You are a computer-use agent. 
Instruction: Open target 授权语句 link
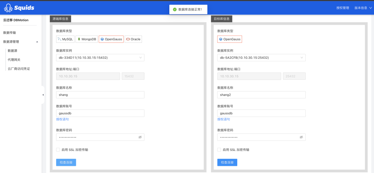[224, 119]
